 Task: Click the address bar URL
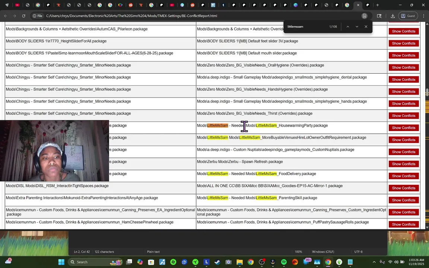click(x=131, y=16)
